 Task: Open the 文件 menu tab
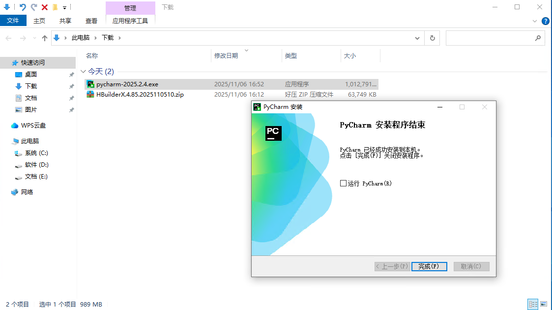pyautogui.click(x=13, y=21)
